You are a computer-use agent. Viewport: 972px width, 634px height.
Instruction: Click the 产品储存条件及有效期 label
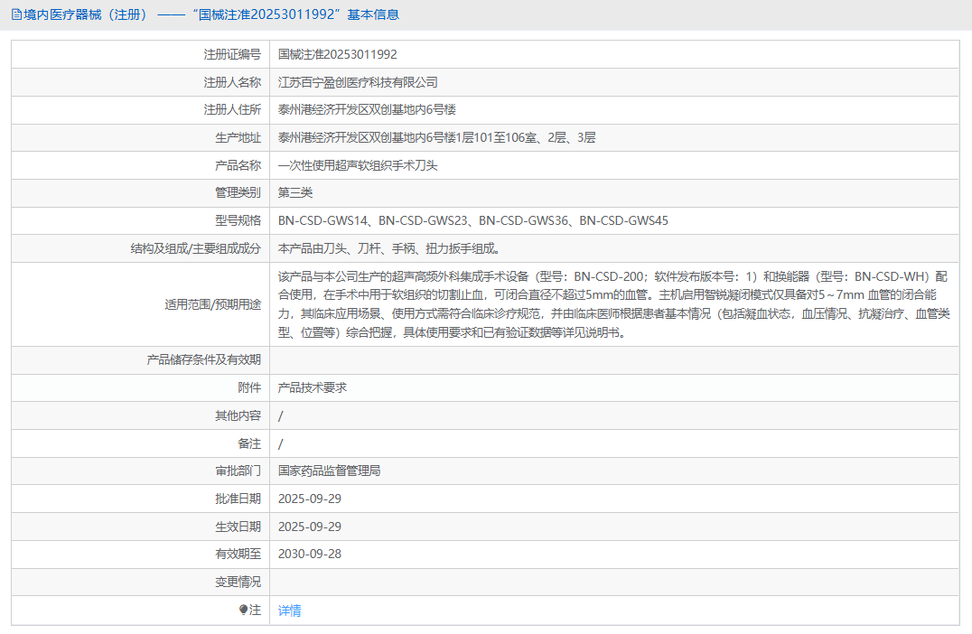point(204,359)
